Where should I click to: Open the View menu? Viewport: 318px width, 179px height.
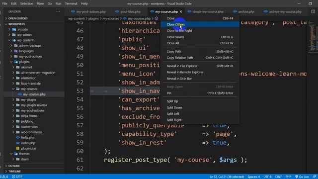click(40, 3)
